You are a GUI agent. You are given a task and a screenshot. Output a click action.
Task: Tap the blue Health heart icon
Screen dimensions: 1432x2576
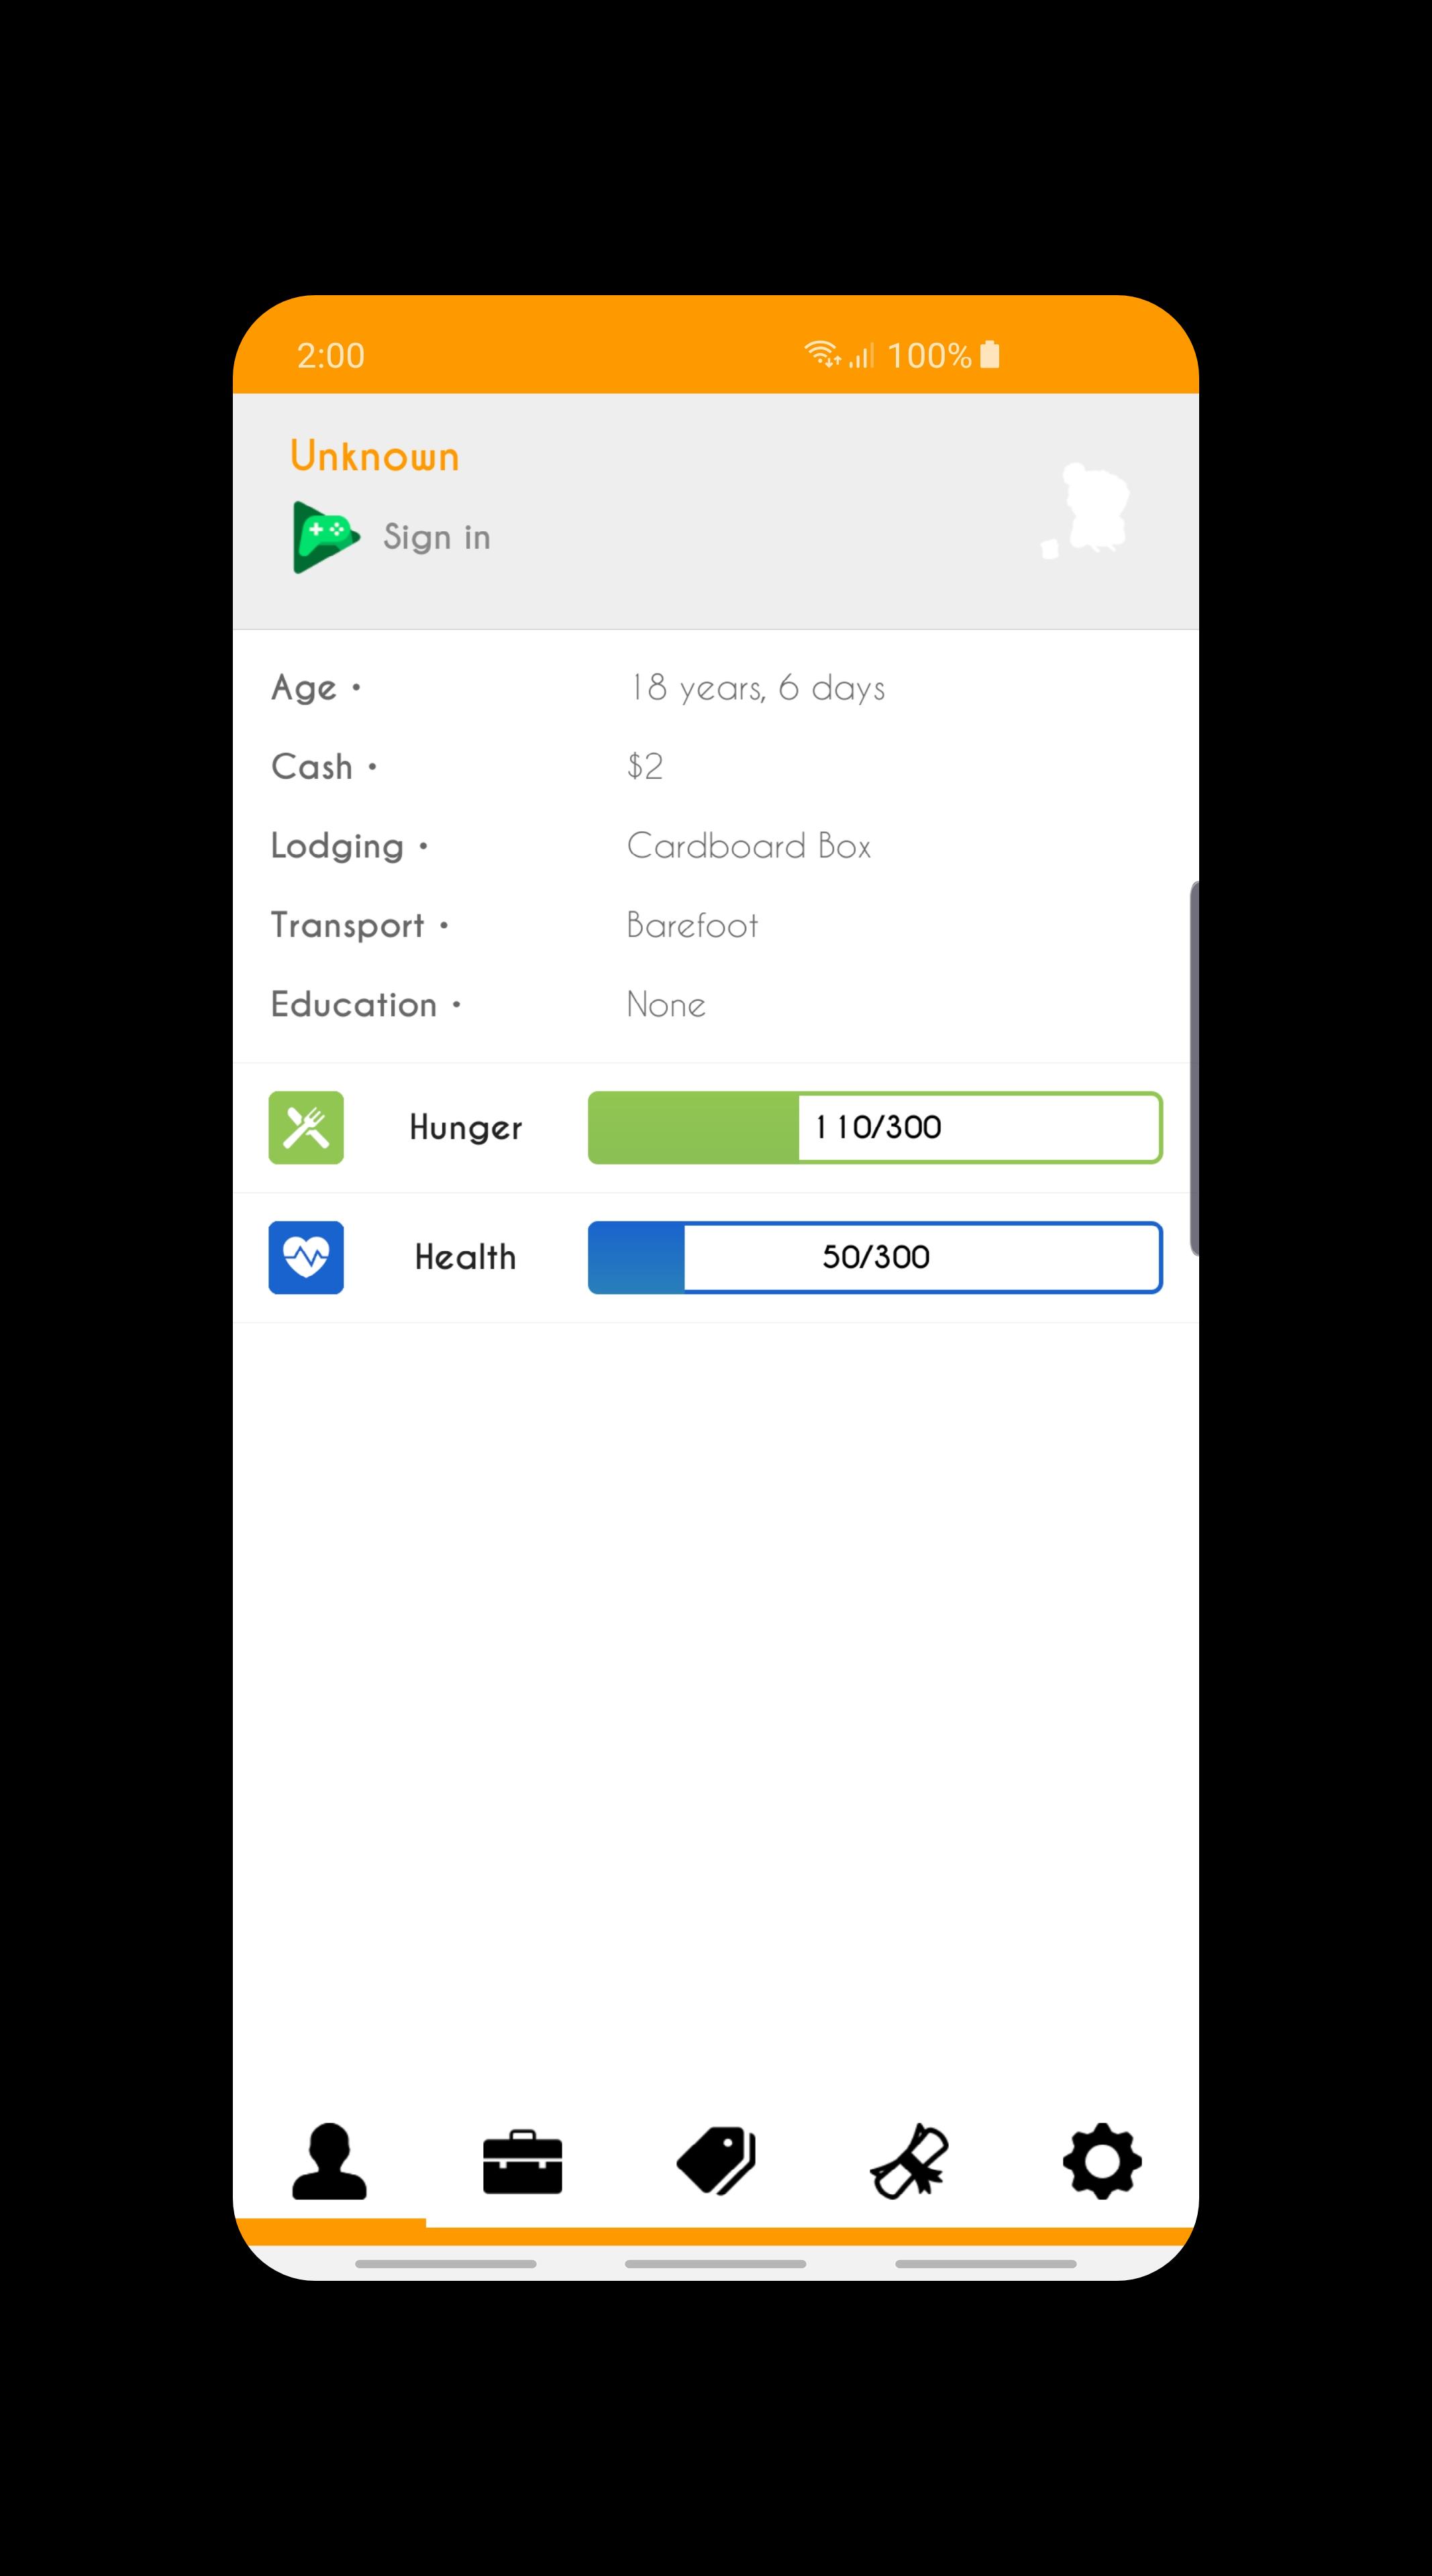(x=306, y=1257)
